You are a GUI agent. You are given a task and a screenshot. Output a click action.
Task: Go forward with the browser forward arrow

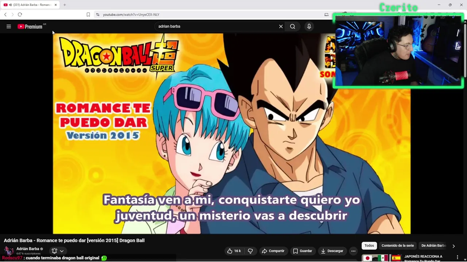tap(12, 15)
